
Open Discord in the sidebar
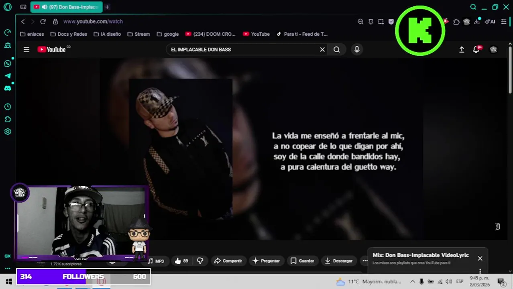pos(8,88)
